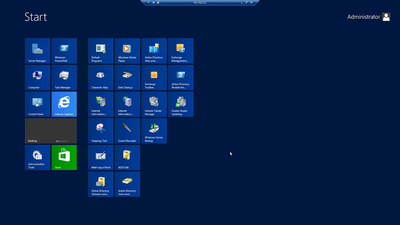Launch Internet Explorer tile

[x=64, y=104]
